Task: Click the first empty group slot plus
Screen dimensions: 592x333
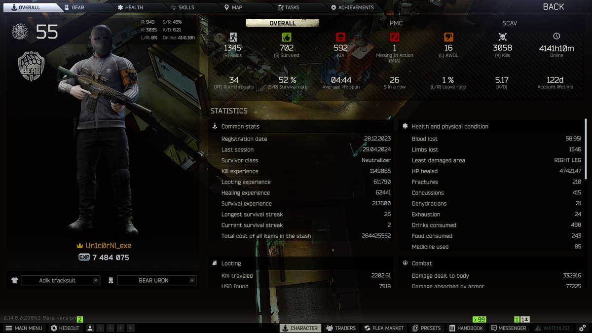Action: pos(100,328)
